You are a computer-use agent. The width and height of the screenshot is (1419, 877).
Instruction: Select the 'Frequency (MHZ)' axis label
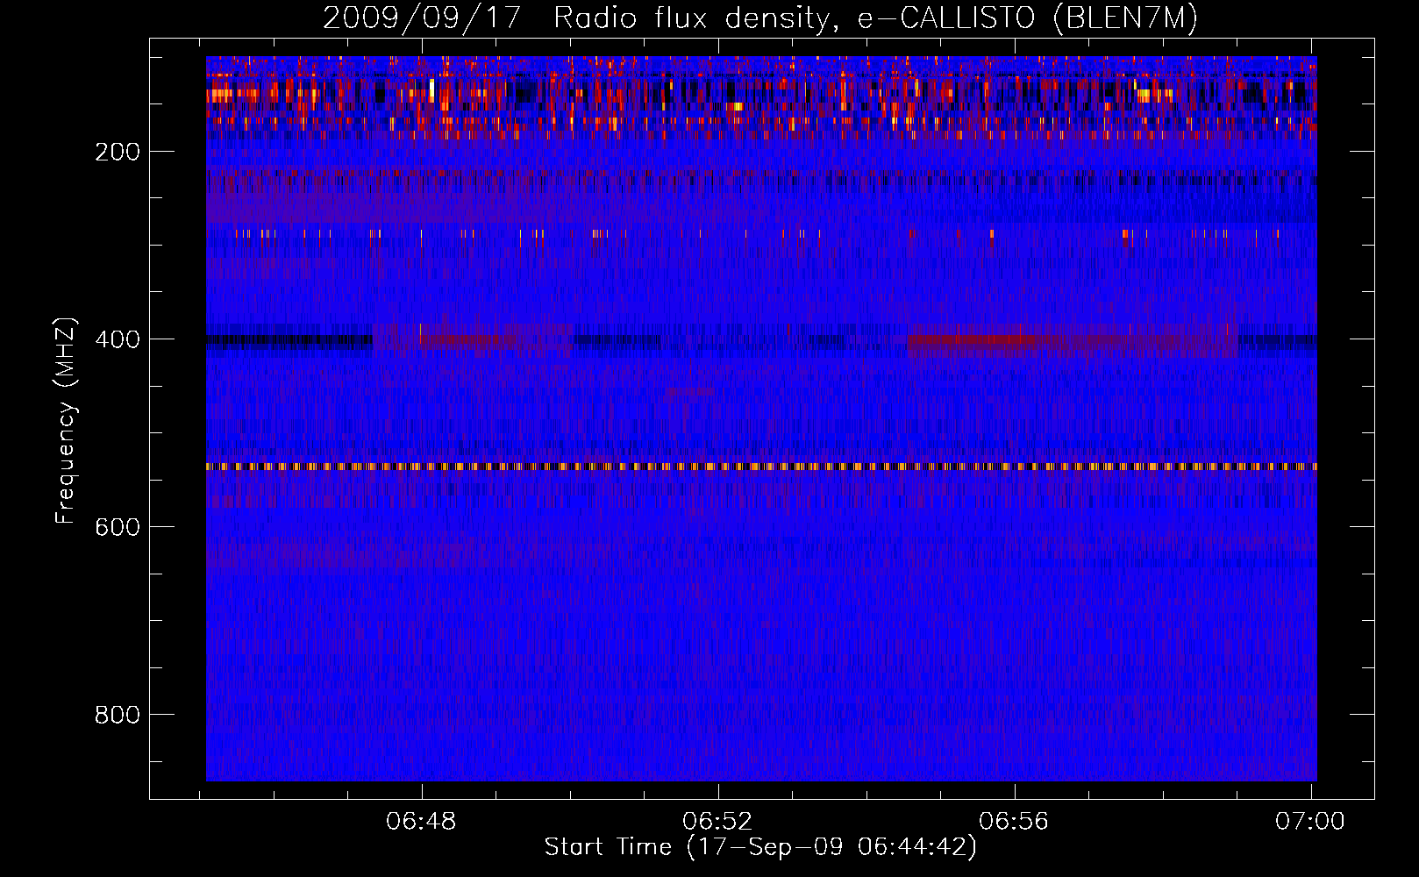click(x=66, y=420)
